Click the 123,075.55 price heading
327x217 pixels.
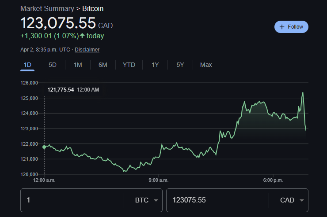(58, 23)
